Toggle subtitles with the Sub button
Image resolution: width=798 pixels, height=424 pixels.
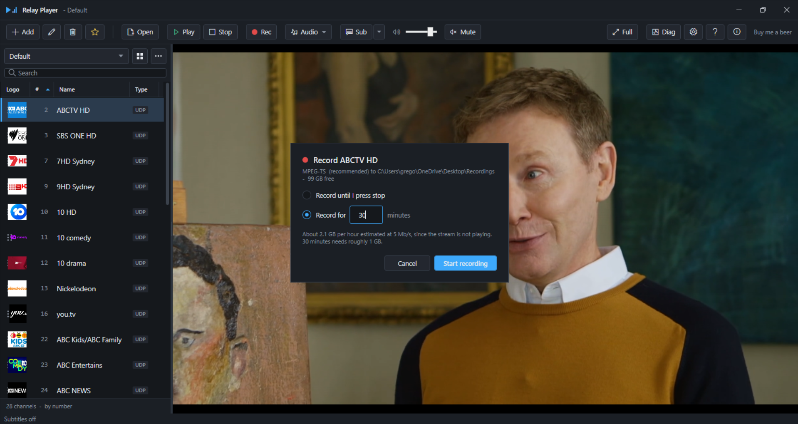point(356,32)
